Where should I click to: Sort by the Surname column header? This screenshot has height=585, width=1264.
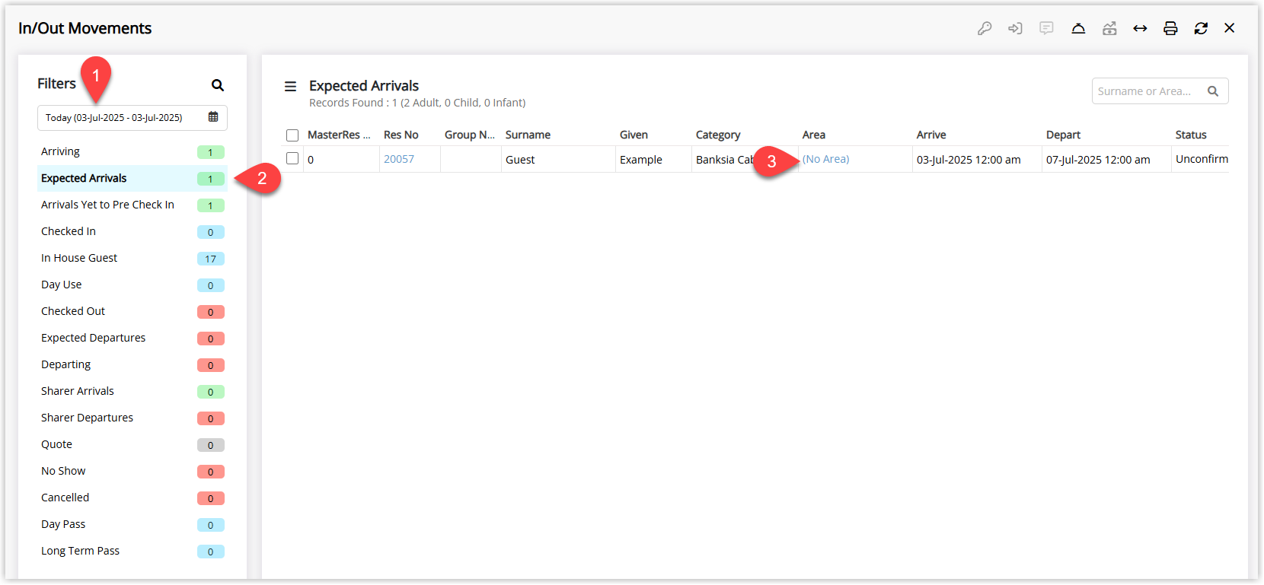point(528,135)
